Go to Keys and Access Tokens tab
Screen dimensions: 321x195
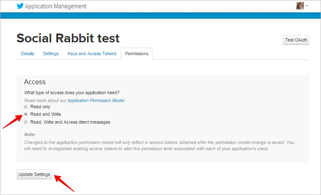pos(92,54)
